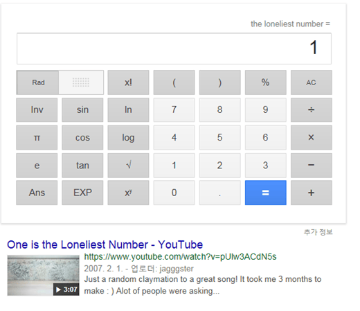The height and width of the screenshot is (311, 360).
Task: Click the calculator result display field
Action: click(x=174, y=48)
